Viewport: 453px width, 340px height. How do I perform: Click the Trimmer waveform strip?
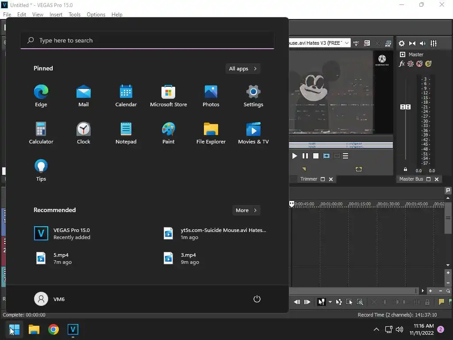tap(341, 145)
